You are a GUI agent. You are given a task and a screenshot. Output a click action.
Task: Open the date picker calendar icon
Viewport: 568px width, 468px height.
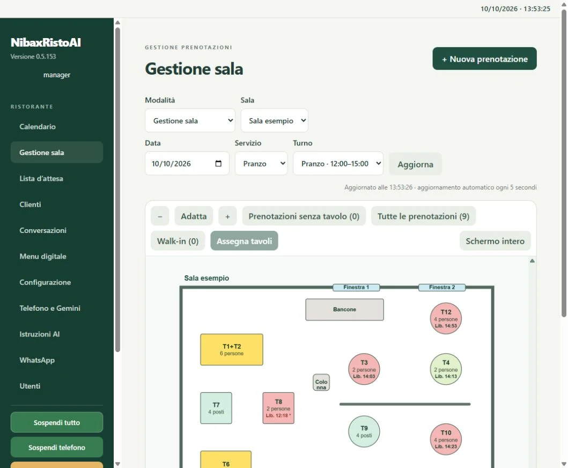(x=218, y=164)
